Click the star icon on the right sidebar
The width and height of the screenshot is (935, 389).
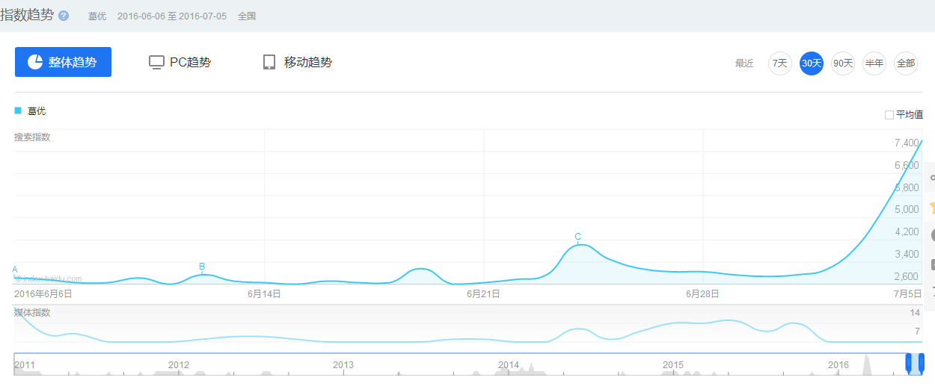coord(931,207)
